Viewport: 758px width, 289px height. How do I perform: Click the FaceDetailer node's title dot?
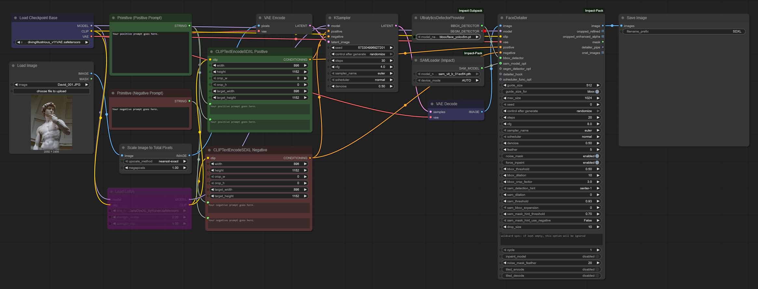pyautogui.click(x=501, y=18)
